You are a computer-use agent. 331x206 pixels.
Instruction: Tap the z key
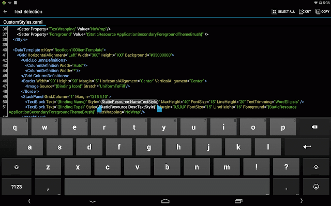(x=48, y=167)
